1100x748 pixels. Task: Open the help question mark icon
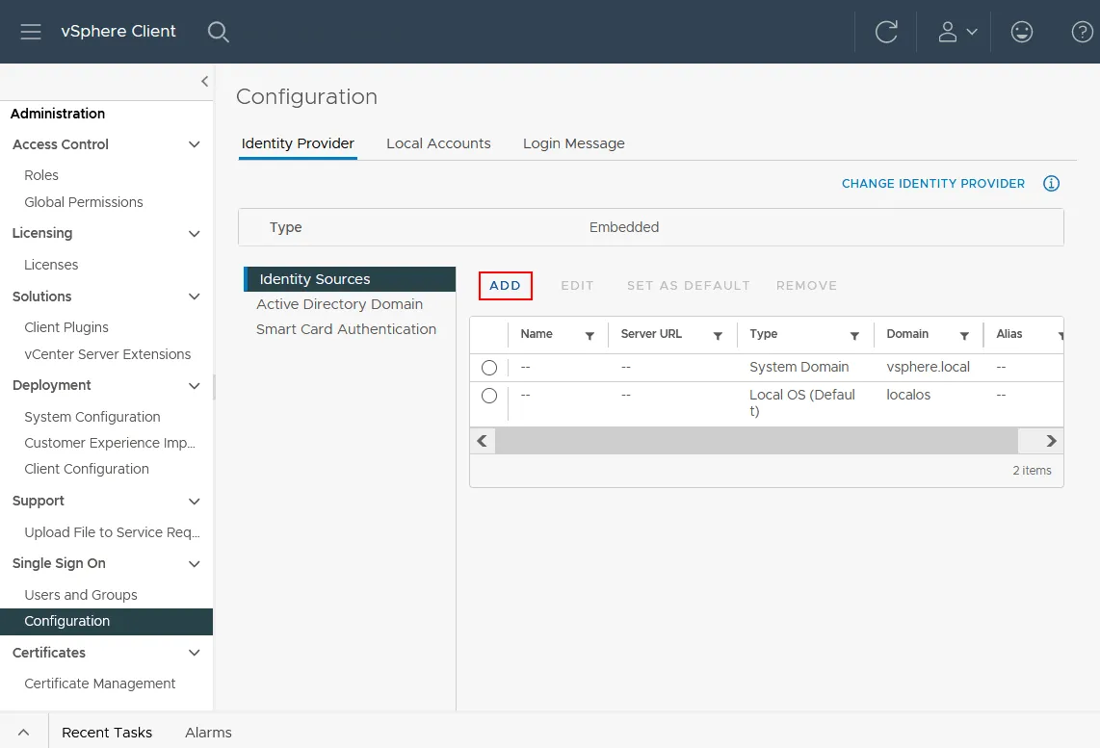pyautogui.click(x=1082, y=32)
